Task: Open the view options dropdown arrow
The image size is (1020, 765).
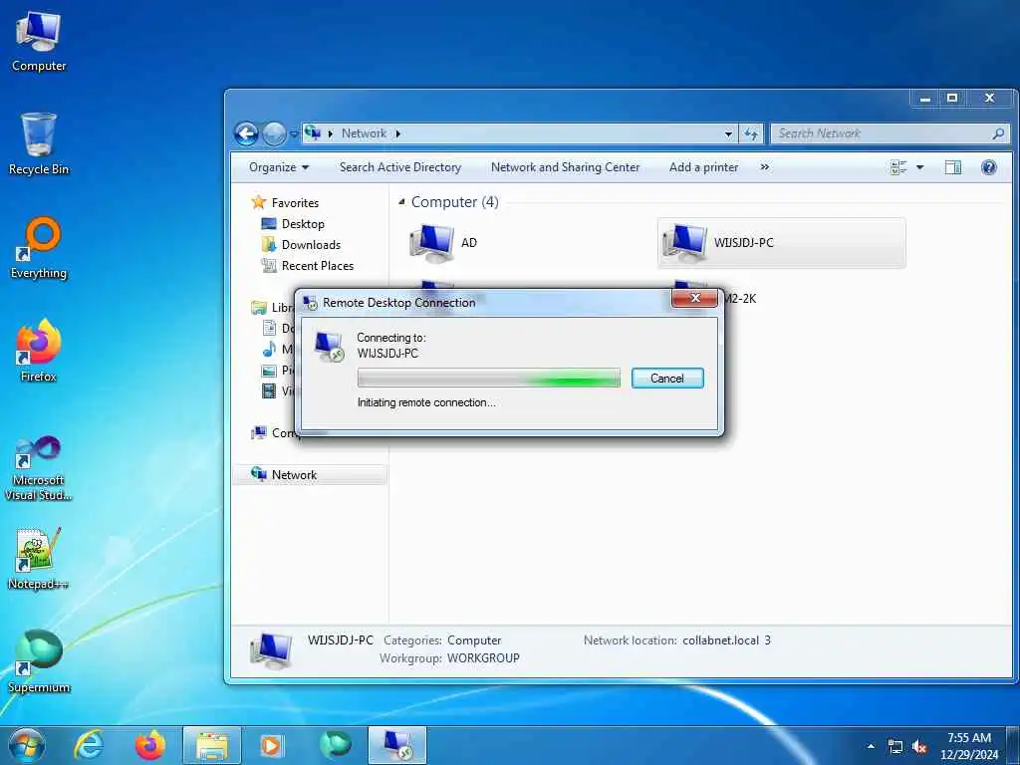Action: [919, 167]
